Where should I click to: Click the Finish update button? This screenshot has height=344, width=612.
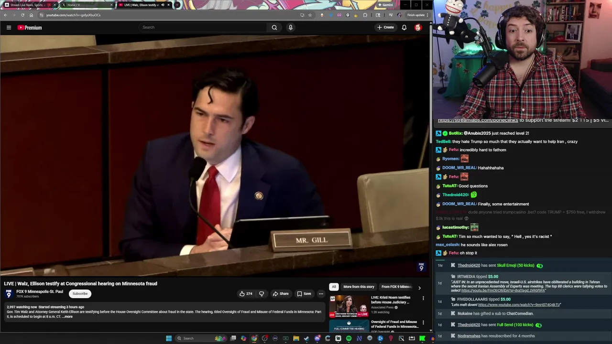[x=417, y=15]
